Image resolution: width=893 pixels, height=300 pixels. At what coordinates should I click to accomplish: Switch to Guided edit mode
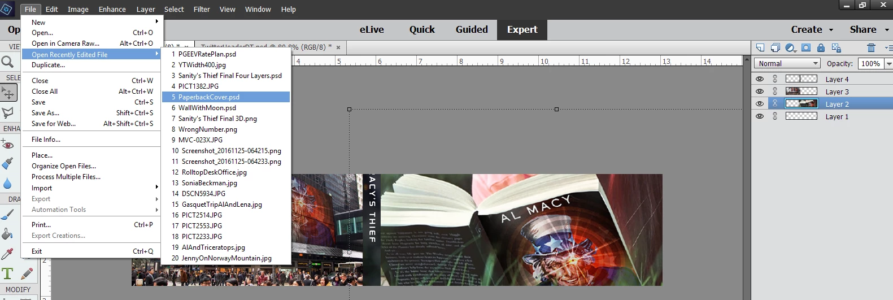[x=472, y=30]
